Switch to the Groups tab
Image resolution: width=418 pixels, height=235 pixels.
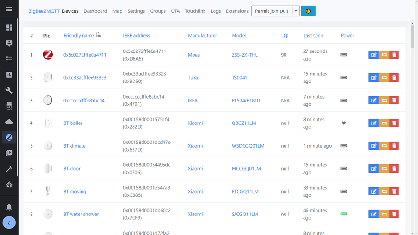[x=158, y=11]
